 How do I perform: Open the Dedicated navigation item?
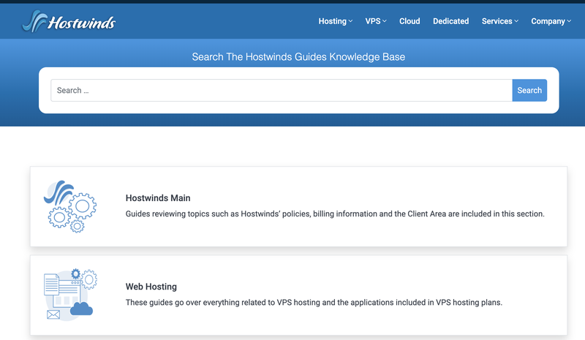[450, 21]
